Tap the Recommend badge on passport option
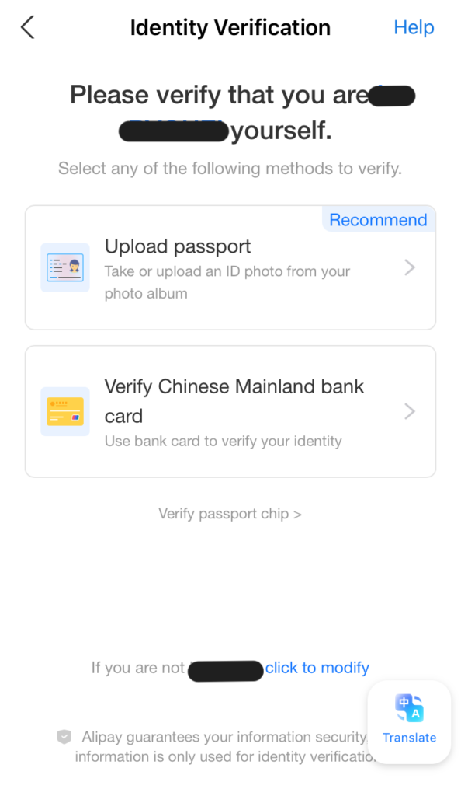This screenshot has width=461, height=796. 379,220
